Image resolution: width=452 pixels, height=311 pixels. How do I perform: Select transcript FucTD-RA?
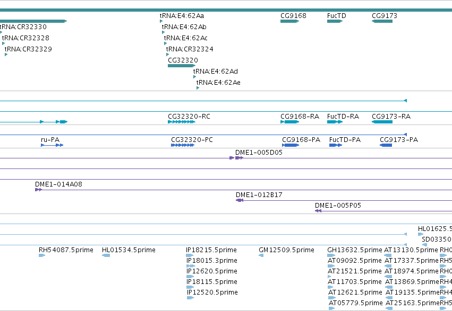(335, 122)
